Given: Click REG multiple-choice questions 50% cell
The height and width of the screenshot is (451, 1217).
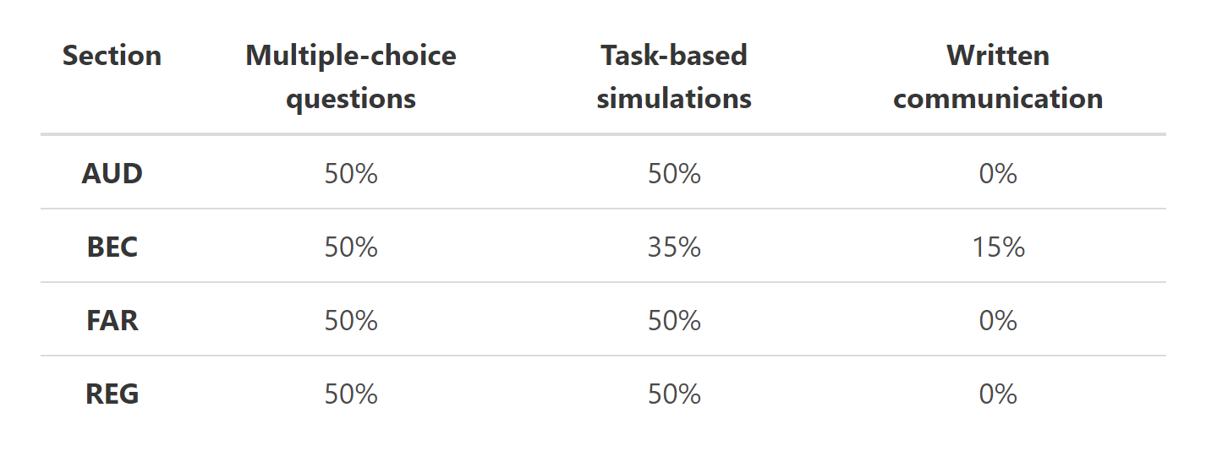Looking at the screenshot, I should pyautogui.click(x=351, y=394).
